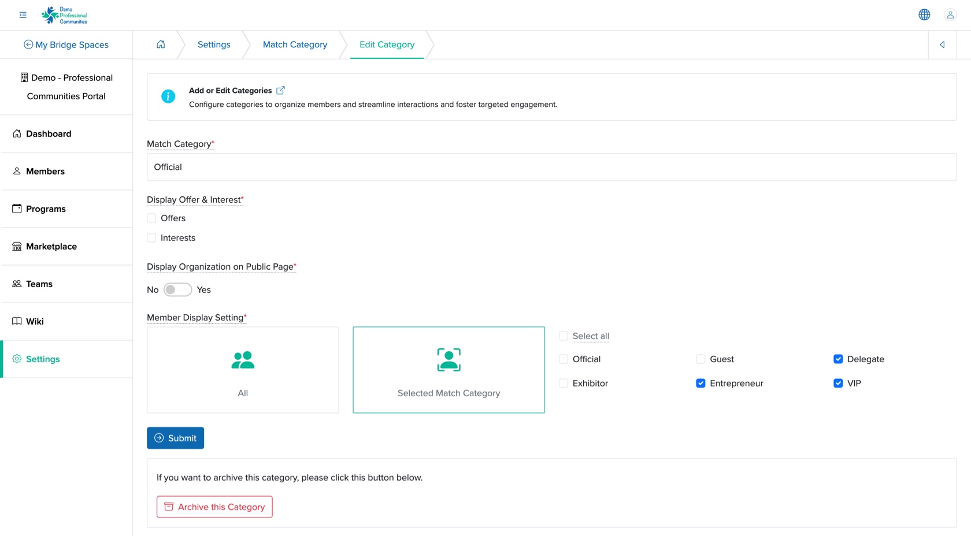Click the Teams people icon in the sidebar
Screen dimensions: 971x536
[17, 284]
